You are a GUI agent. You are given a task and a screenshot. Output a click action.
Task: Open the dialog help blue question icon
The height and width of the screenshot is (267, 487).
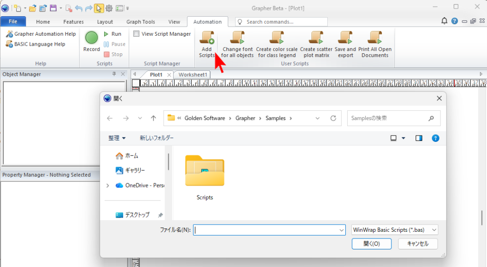[436, 138]
